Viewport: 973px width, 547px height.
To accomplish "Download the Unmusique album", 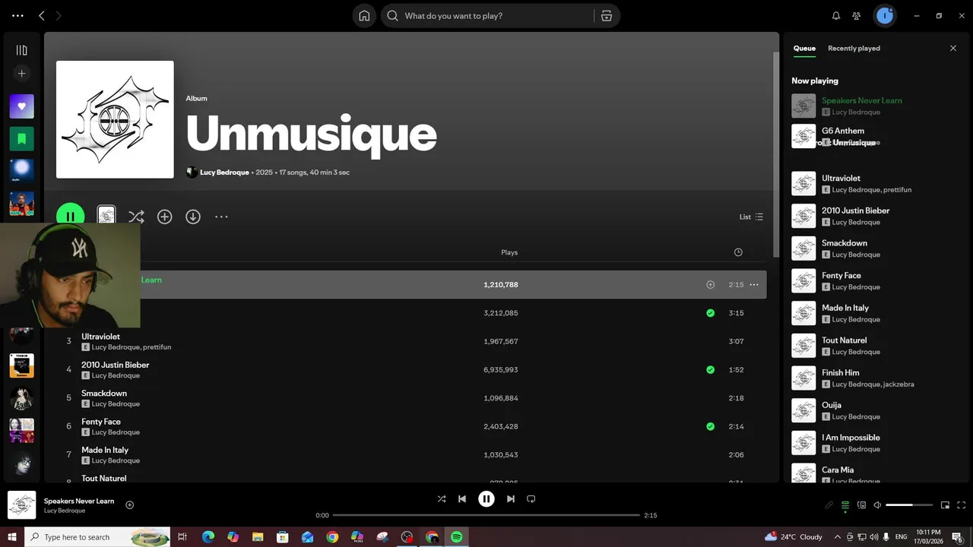I will (193, 217).
